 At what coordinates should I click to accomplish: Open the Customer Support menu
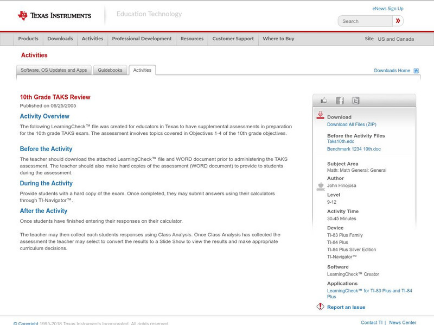click(x=233, y=39)
